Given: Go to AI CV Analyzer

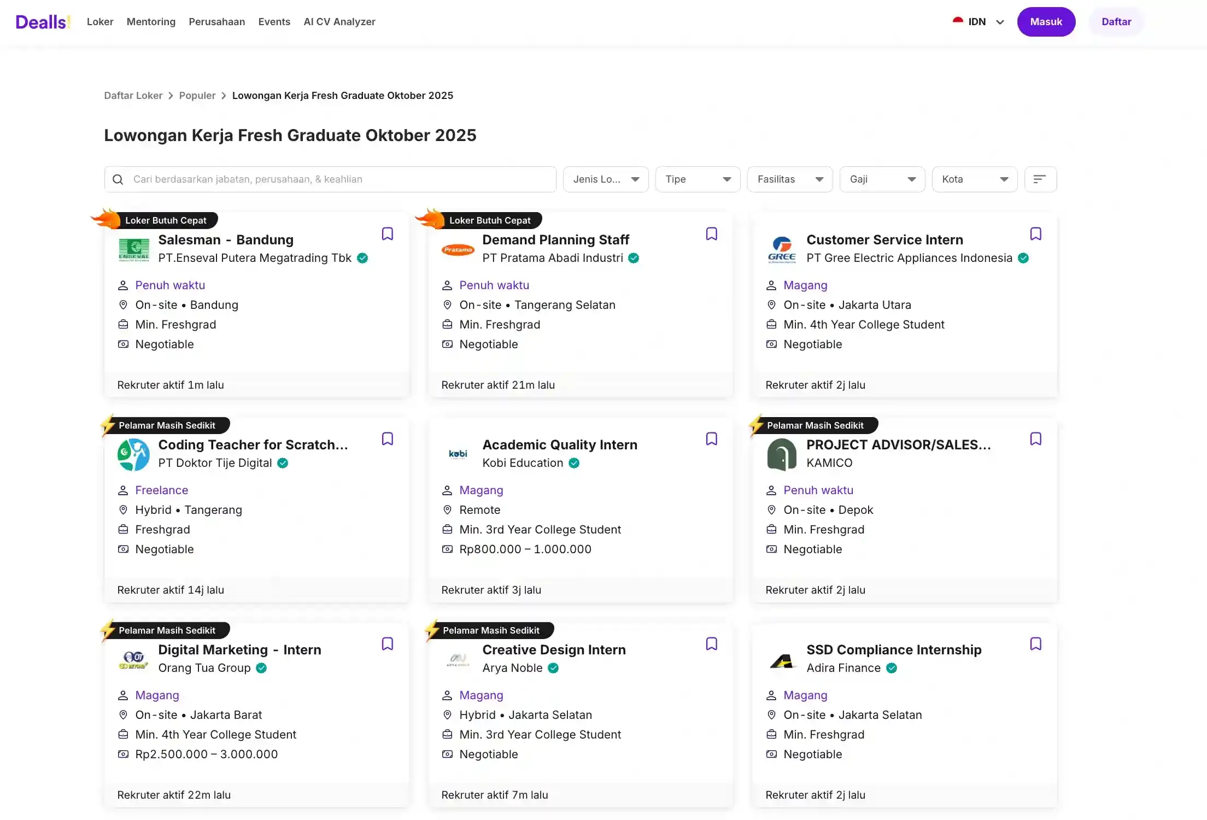Looking at the screenshot, I should pyautogui.click(x=339, y=22).
